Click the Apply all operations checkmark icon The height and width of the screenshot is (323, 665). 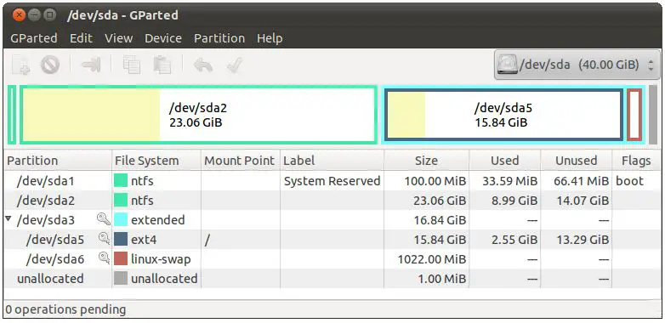(x=234, y=65)
